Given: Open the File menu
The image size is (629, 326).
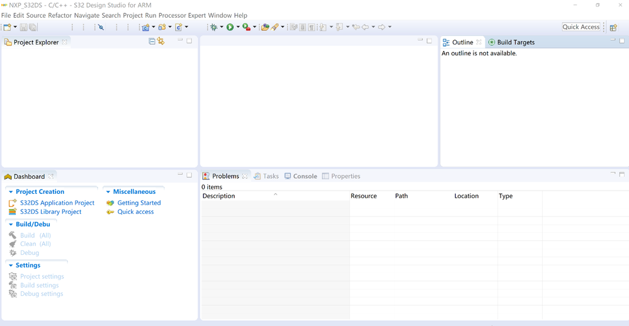Looking at the screenshot, I should (x=6, y=15).
